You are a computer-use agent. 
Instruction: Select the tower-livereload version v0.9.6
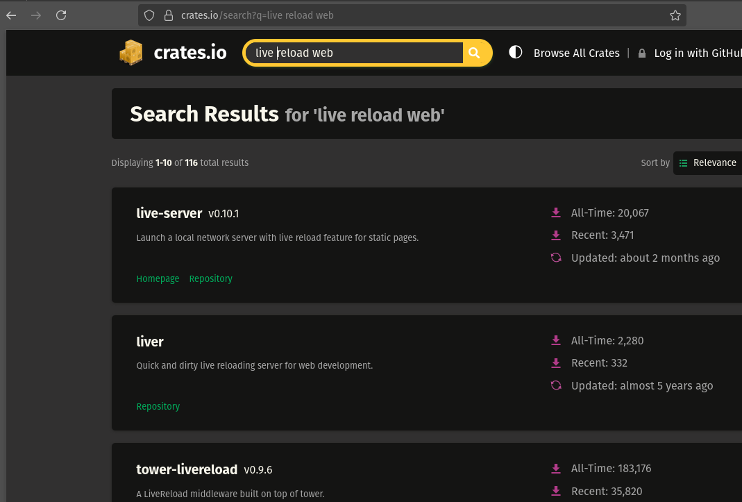pos(258,470)
